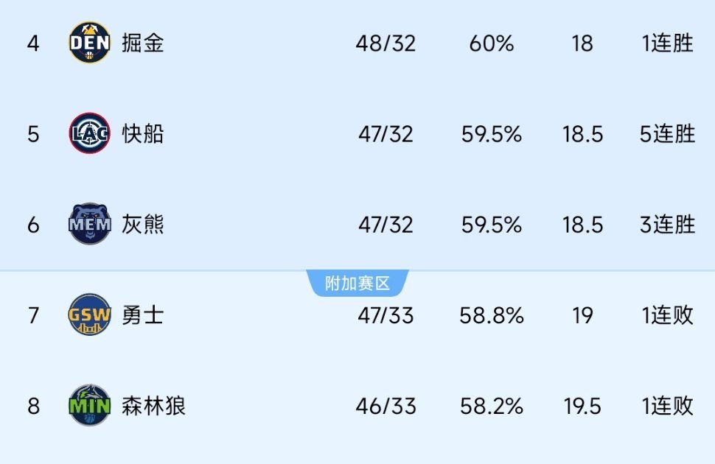Select the 58.8% win rate of Warriors
The image size is (715, 464).
pyautogui.click(x=492, y=316)
